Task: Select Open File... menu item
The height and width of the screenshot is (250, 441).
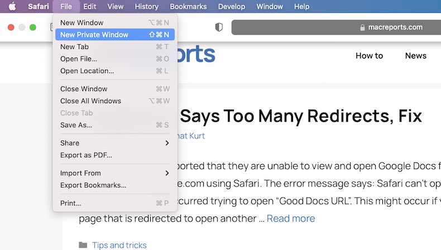Action: (x=115, y=59)
